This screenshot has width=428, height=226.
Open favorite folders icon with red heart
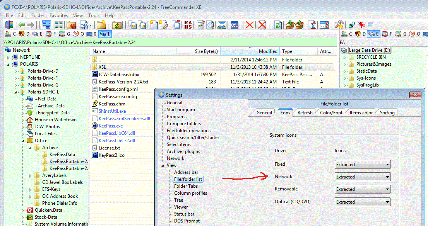click(71, 25)
